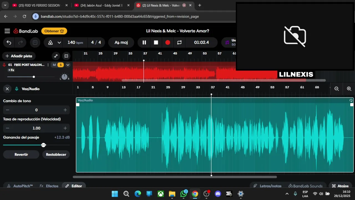
Task: Pause playback
Action: 144,42
